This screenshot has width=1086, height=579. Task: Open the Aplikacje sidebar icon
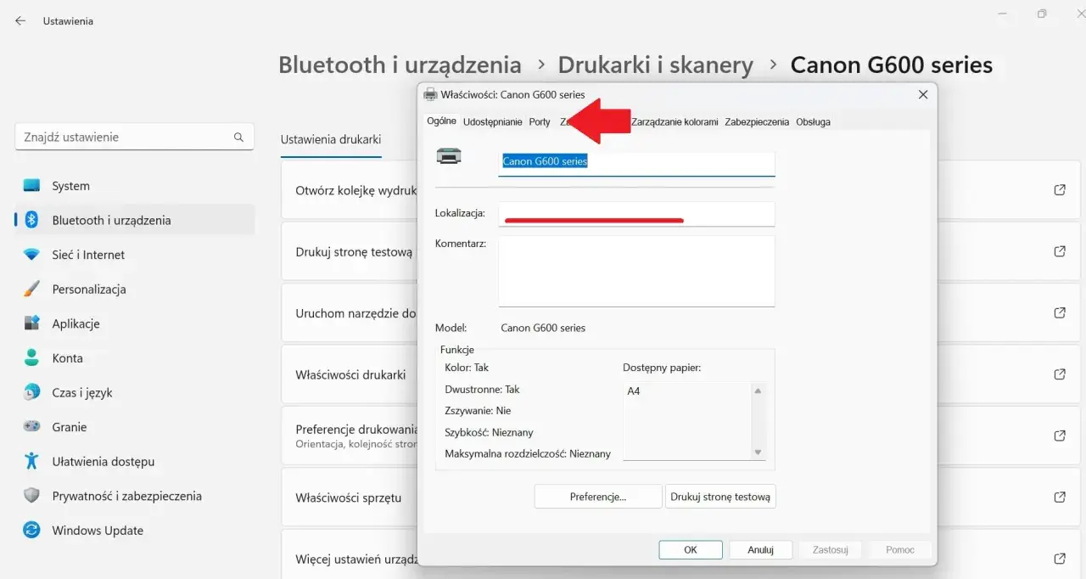pos(31,323)
